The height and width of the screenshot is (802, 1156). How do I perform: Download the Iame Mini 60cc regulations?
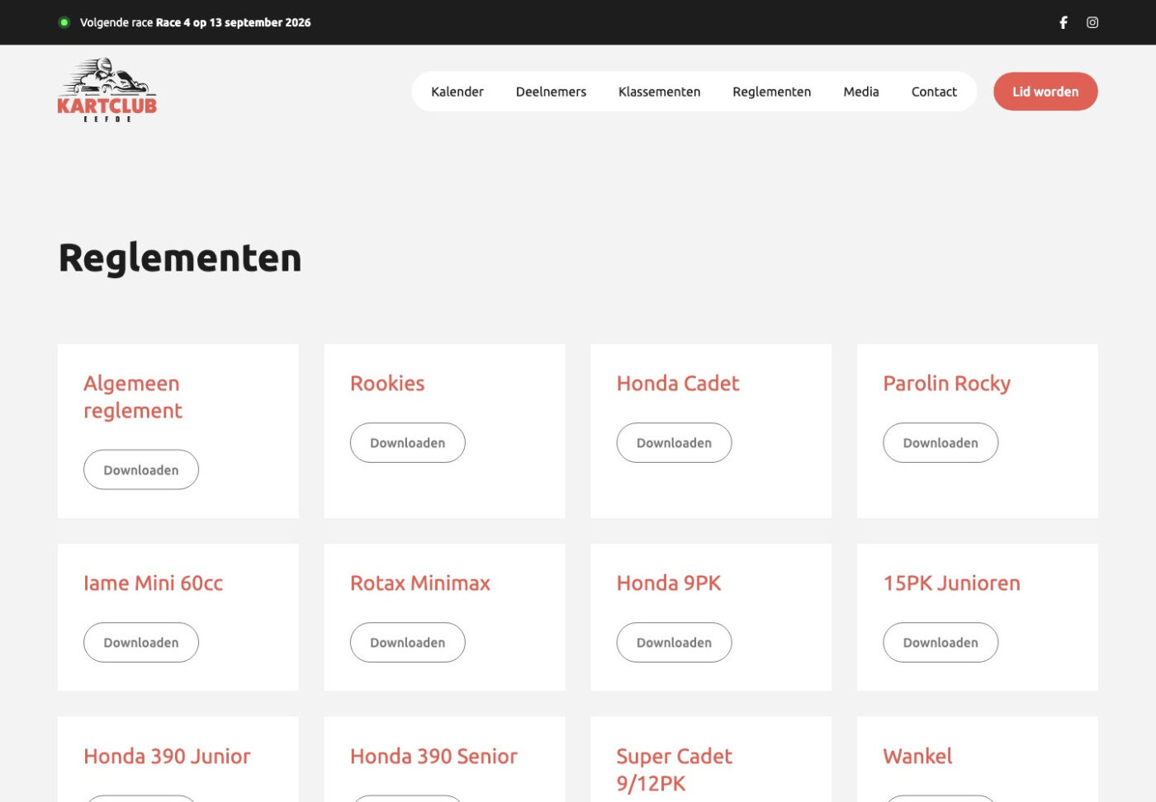[x=141, y=642]
